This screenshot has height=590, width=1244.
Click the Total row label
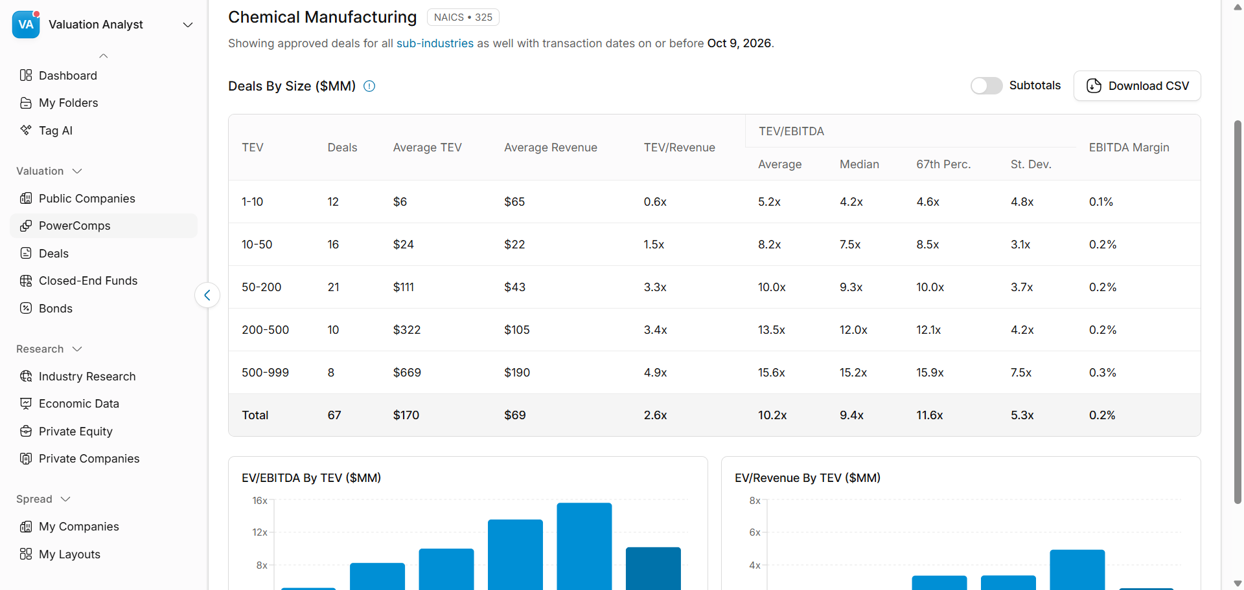tap(255, 415)
